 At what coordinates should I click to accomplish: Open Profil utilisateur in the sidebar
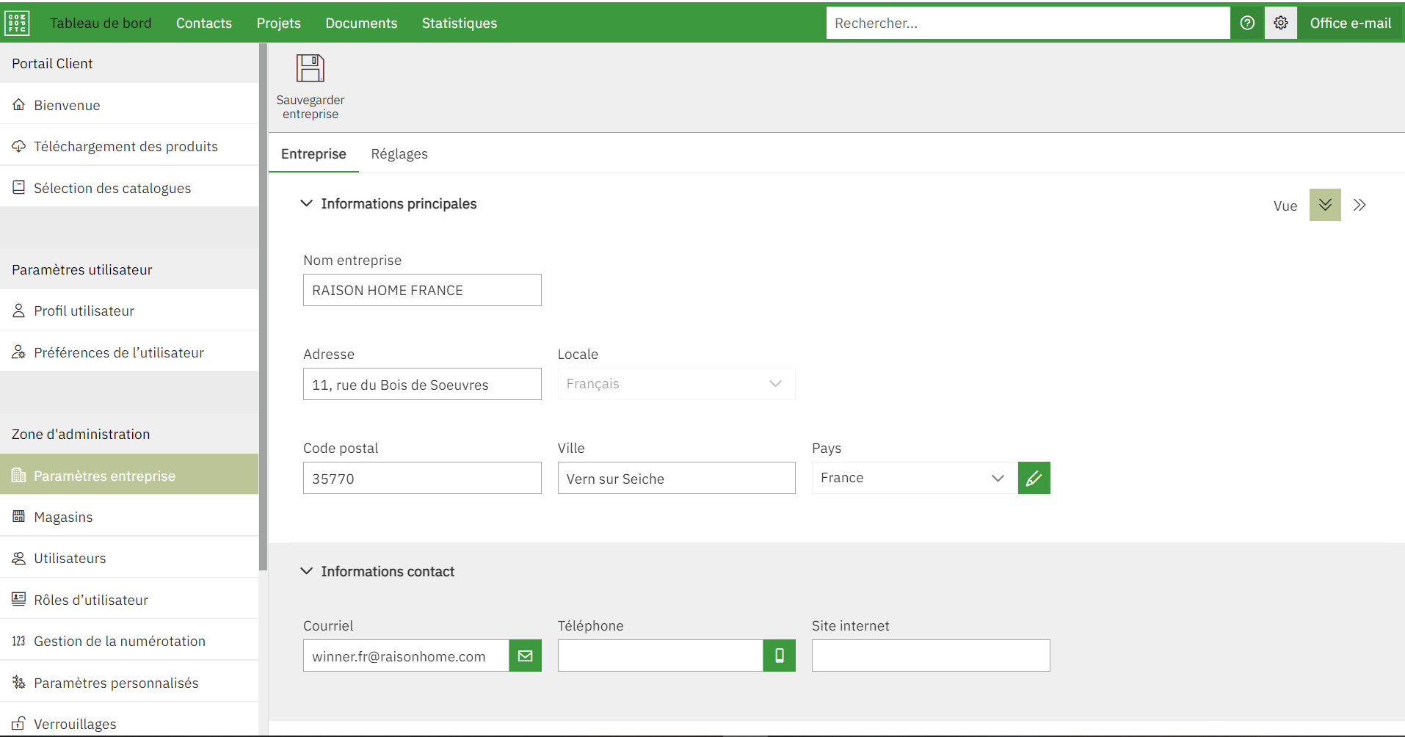pyautogui.click(x=84, y=311)
